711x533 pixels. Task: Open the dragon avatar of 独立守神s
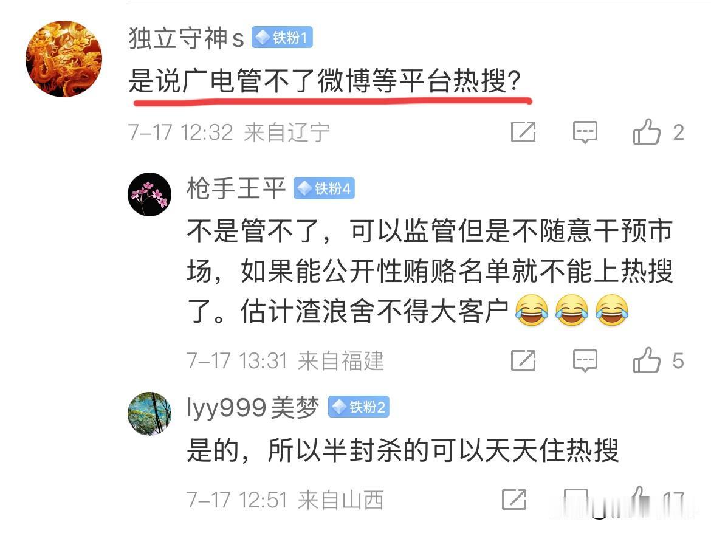[63, 59]
